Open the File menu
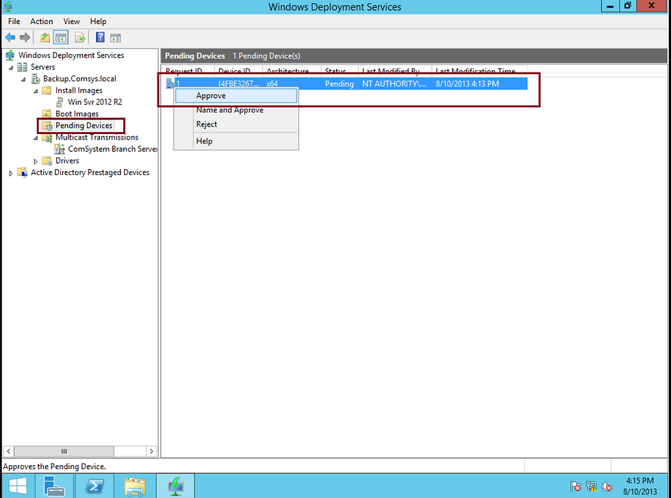 pyautogui.click(x=14, y=21)
